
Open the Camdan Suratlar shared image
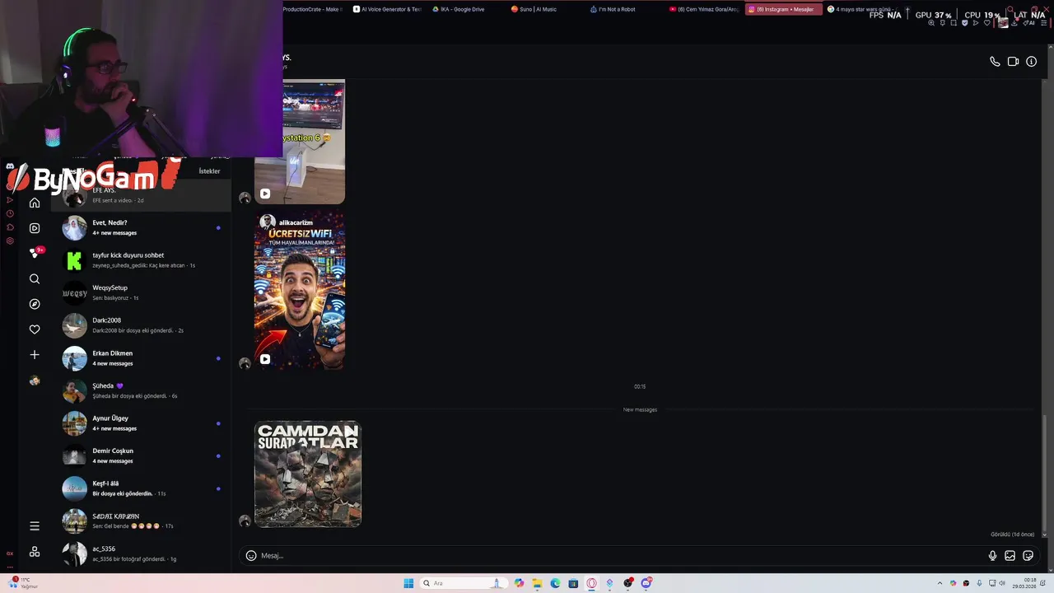[308, 474]
